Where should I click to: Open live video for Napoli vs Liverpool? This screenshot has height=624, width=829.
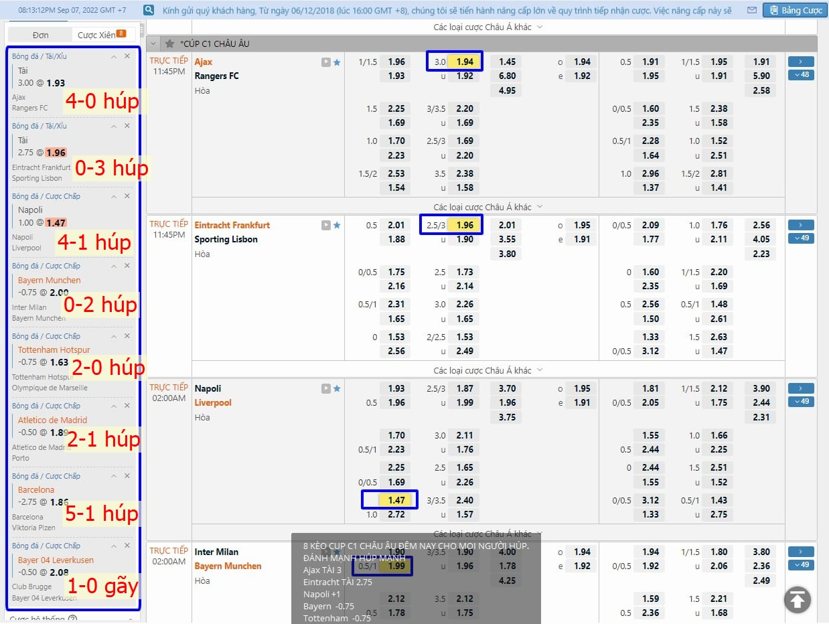pyautogui.click(x=325, y=388)
